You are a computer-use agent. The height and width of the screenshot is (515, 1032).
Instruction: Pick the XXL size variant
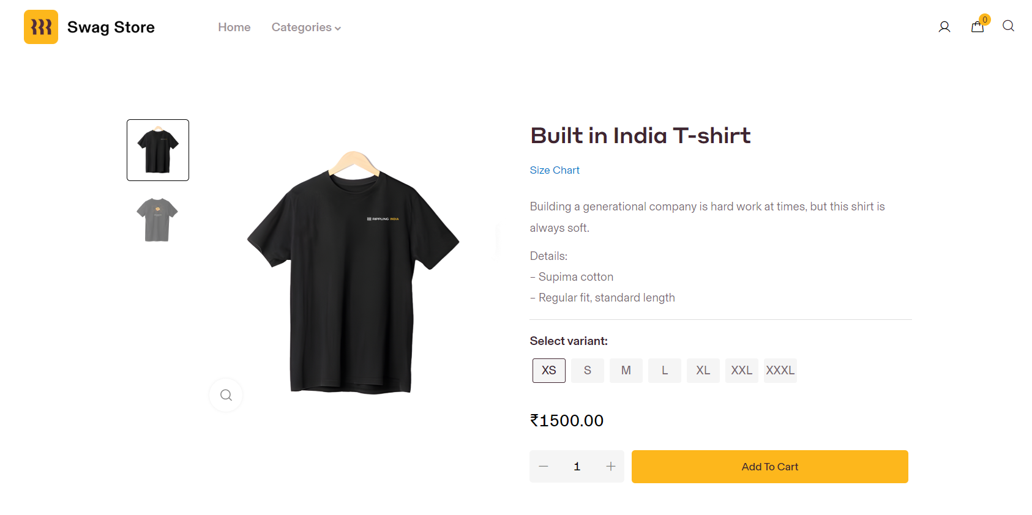(x=742, y=371)
